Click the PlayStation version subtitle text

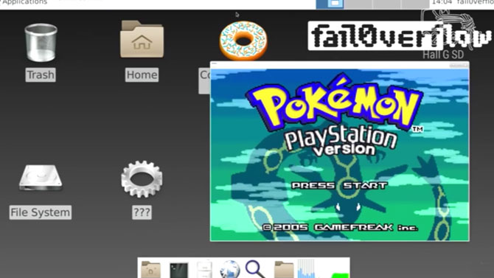click(340, 141)
